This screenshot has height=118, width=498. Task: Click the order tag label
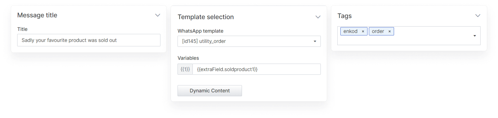tap(378, 31)
